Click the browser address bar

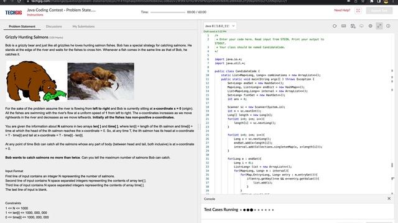tap(157, 1)
